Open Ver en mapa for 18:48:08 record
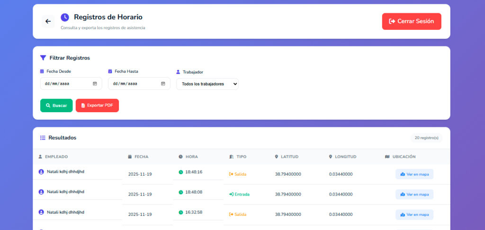The image size is (485, 230). [414, 195]
